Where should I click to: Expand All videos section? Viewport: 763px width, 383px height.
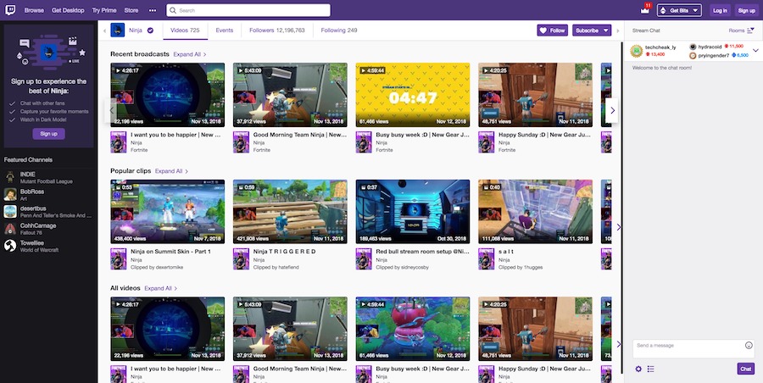pos(161,288)
